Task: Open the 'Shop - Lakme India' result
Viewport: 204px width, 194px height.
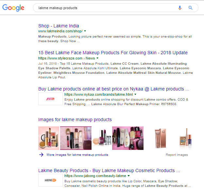Action: pos(59,26)
